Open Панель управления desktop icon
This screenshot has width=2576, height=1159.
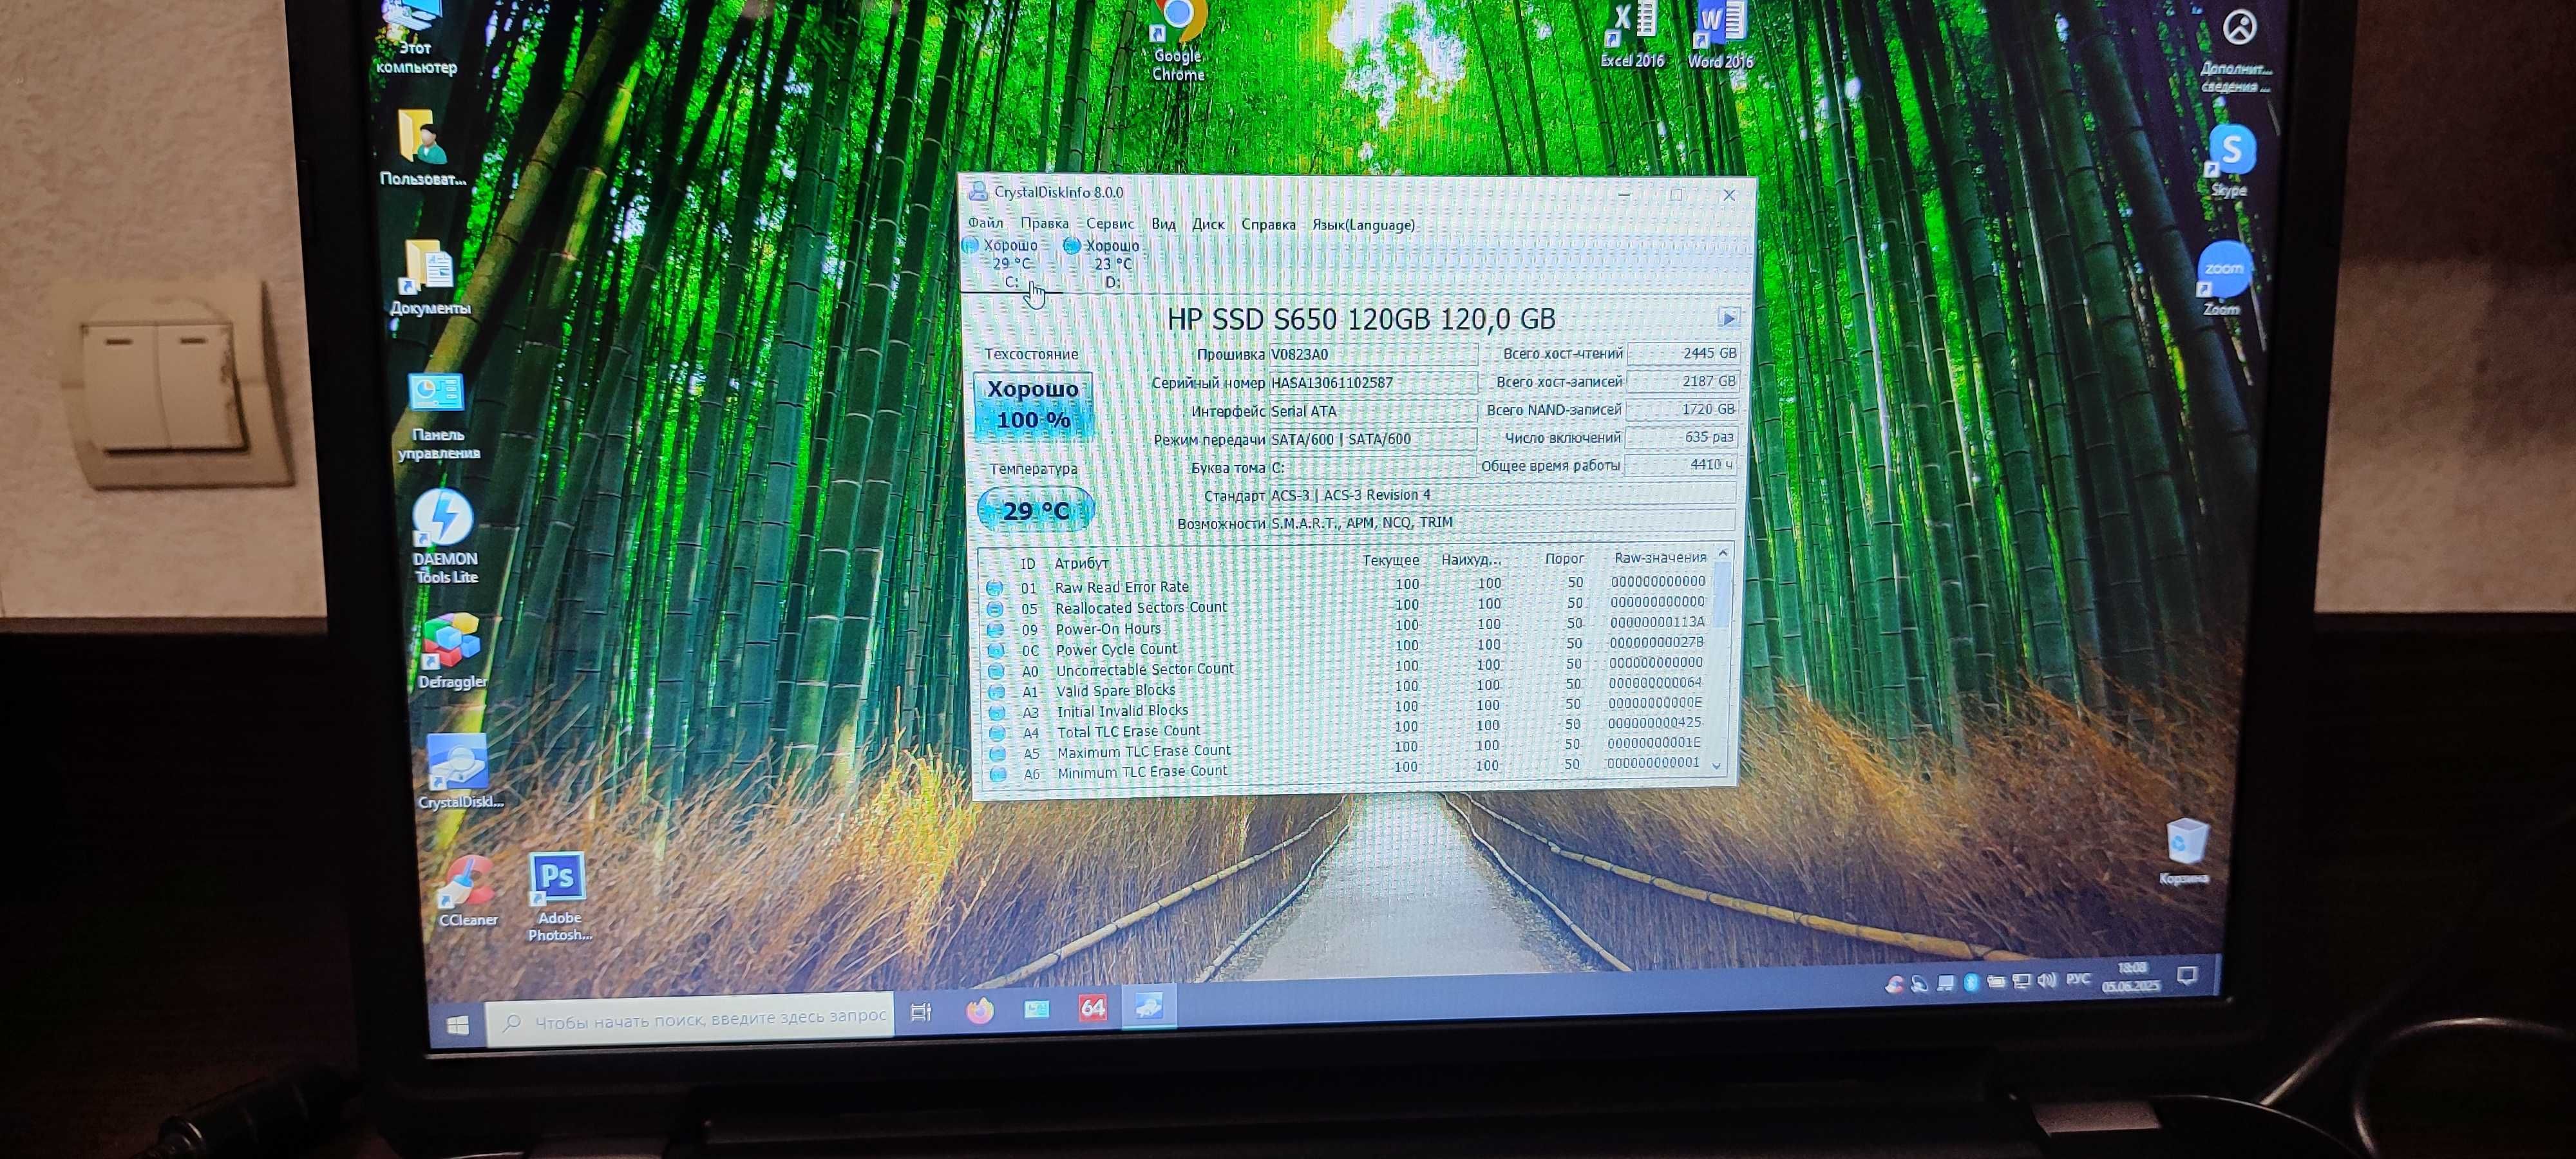(x=438, y=416)
